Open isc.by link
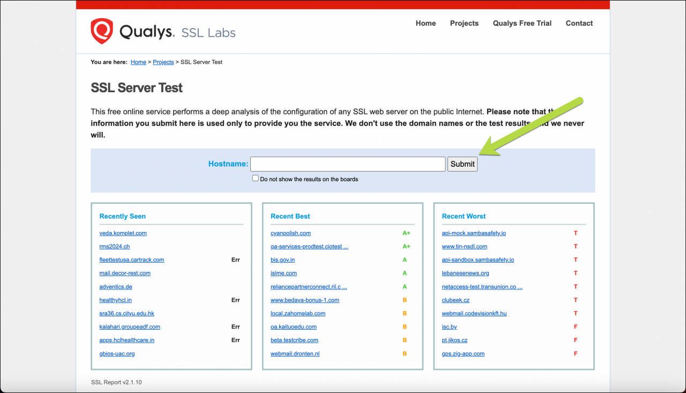 (449, 327)
